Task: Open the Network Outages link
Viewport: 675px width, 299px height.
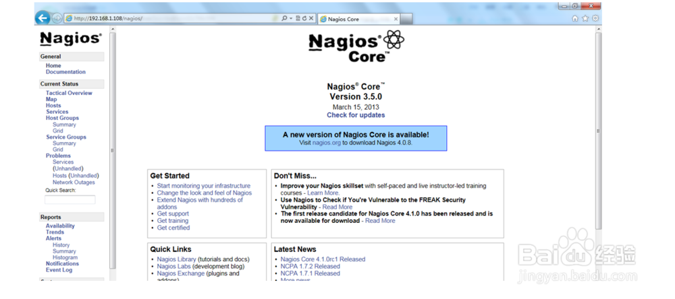Action: tap(74, 182)
